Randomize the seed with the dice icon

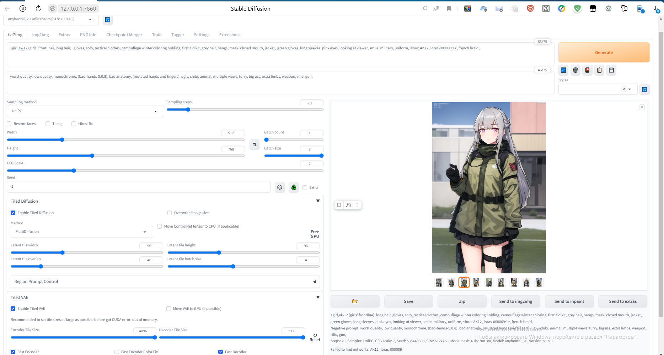click(x=280, y=187)
